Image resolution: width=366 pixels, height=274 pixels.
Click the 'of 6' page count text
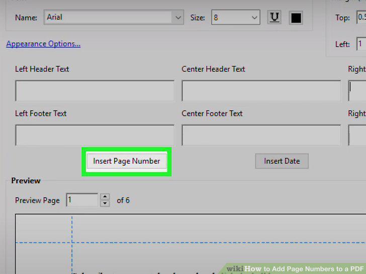[123, 200]
